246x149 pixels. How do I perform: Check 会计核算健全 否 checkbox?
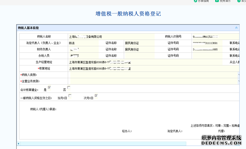point(69,88)
